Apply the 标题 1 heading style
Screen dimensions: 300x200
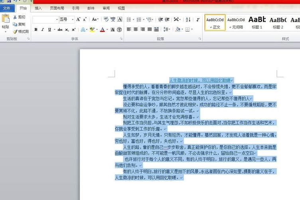coord(257,22)
